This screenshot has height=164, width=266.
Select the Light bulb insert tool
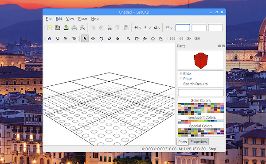tap(58, 39)
